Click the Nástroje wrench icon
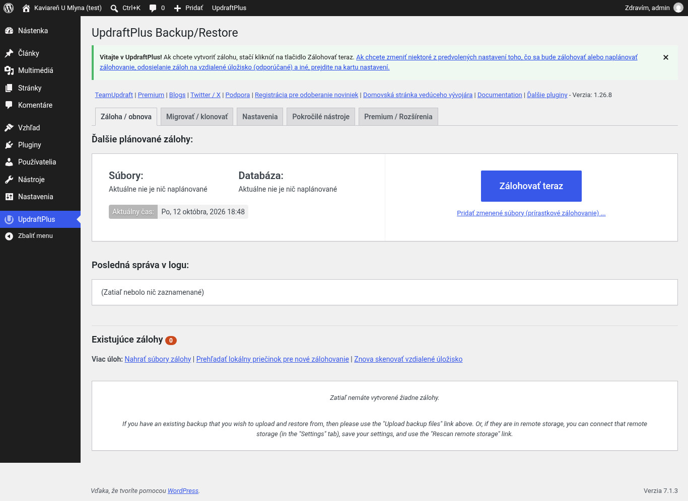688x501 pixels. tap(9, 180)
